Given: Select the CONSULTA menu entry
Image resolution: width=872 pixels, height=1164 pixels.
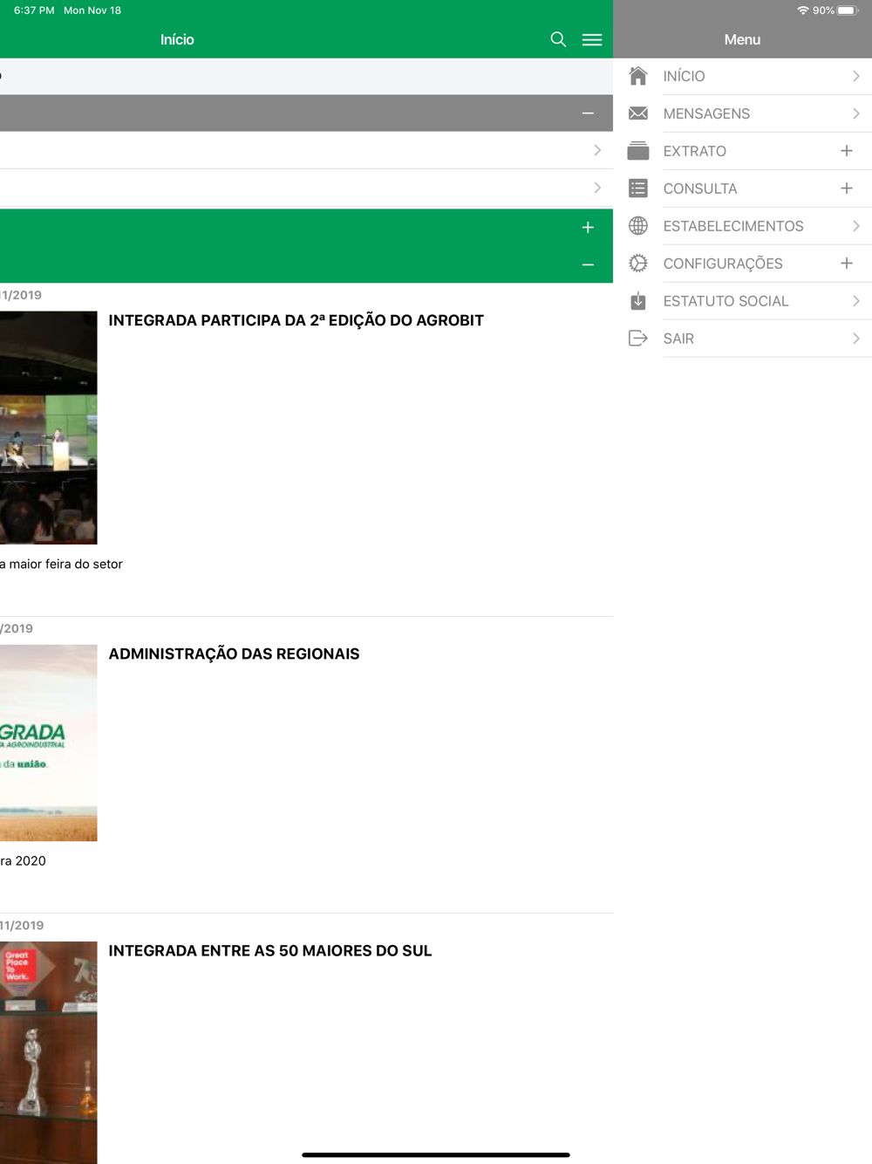Looking at the screenshot, I should [742, 189].
